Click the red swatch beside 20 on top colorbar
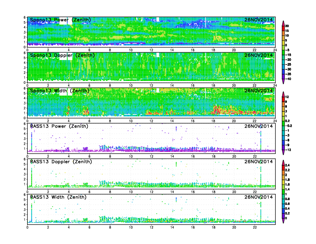 (283, 28)
